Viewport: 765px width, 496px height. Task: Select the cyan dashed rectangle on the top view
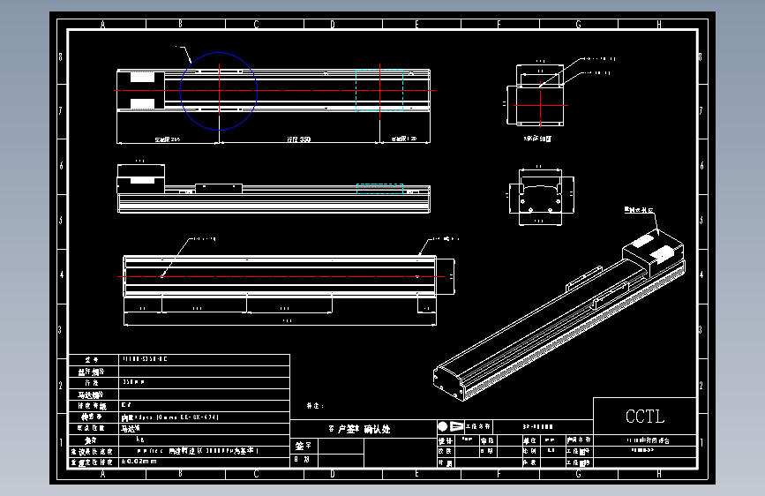[x=379, y=90]
